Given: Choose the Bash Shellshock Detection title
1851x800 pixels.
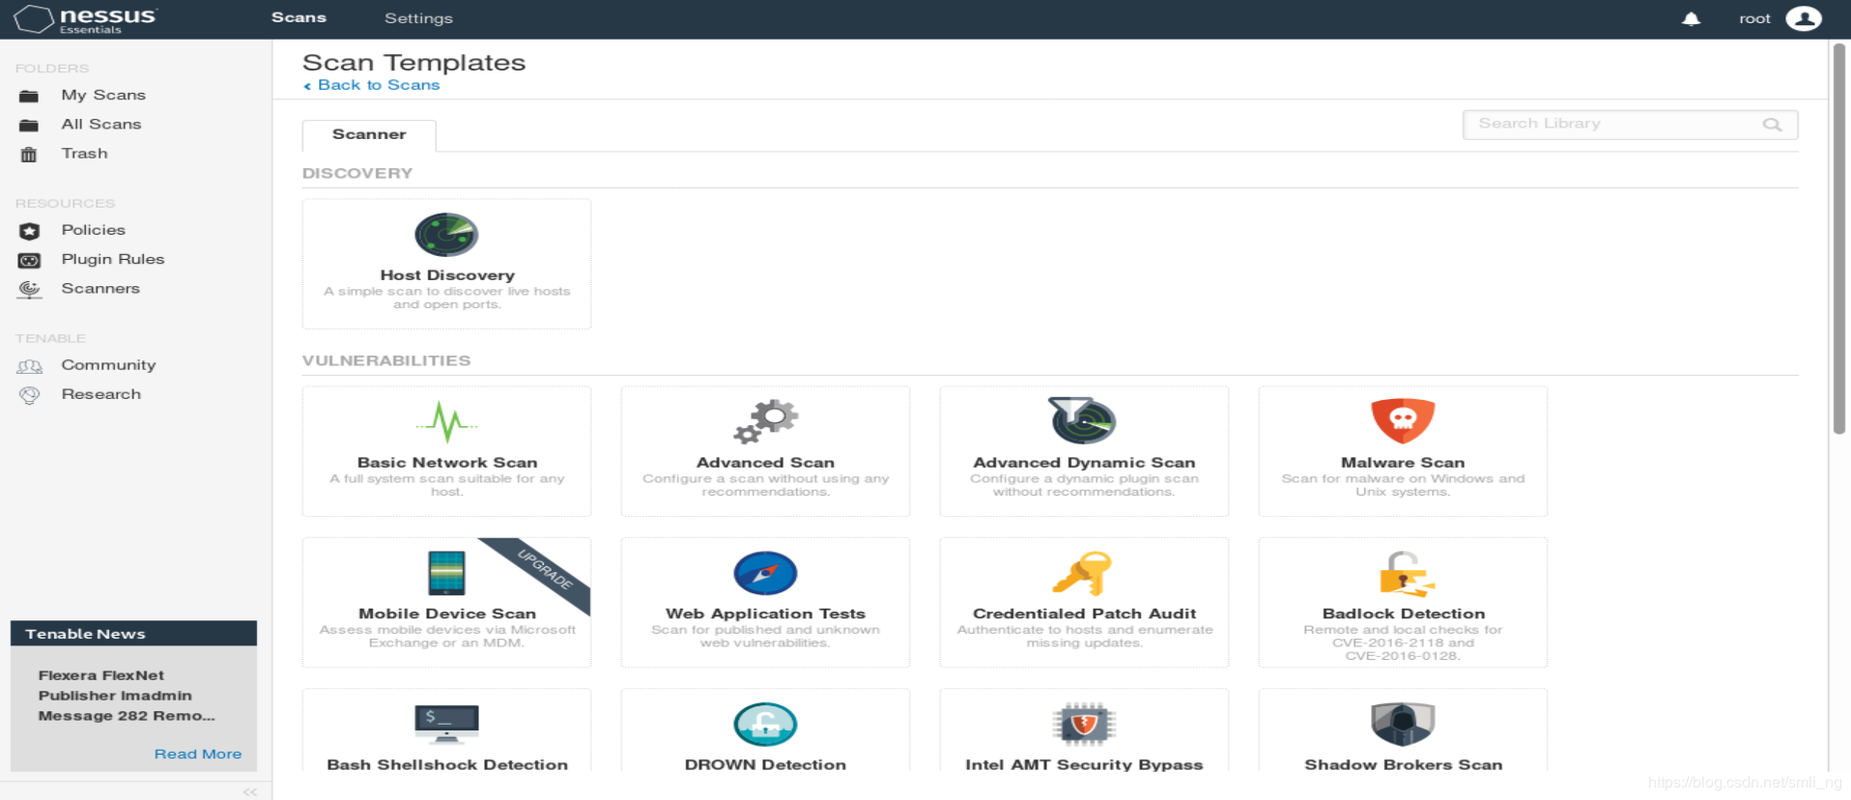Looking at the screenshot, I should (x=447, y=764).
